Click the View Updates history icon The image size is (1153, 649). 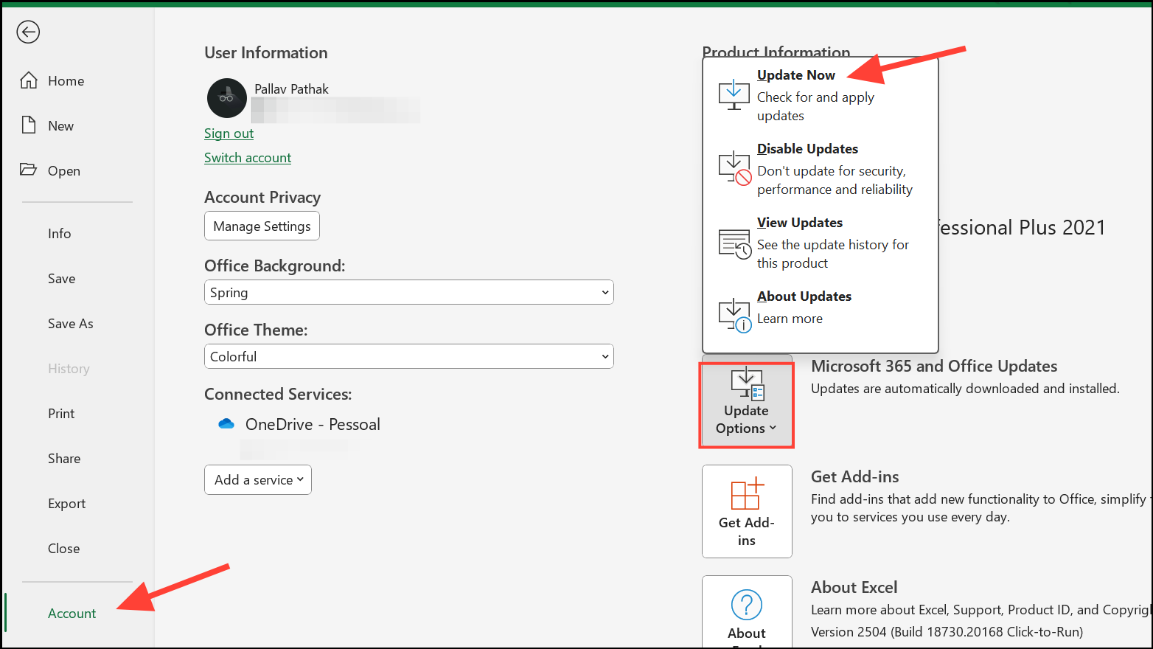[734, 243]
